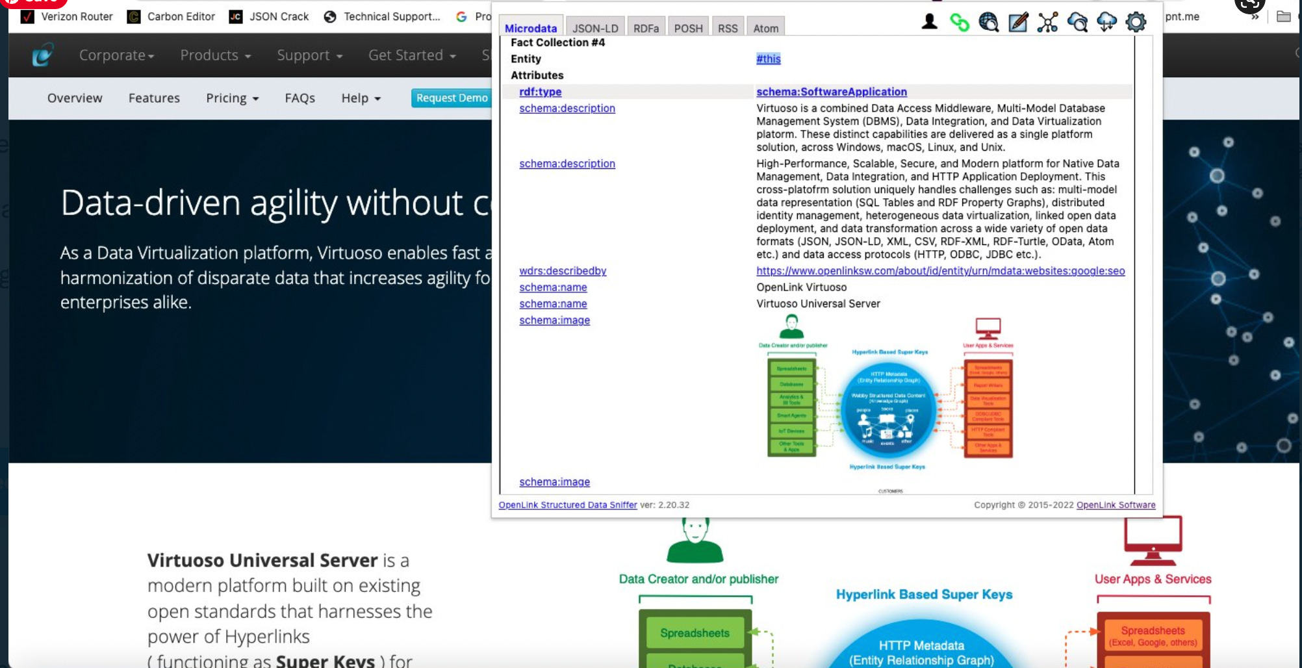Image resolution: width=1302 pixels, height=668 pixels.
Task: Open the JSON Crack bookmark
Action: click(269, 16)
